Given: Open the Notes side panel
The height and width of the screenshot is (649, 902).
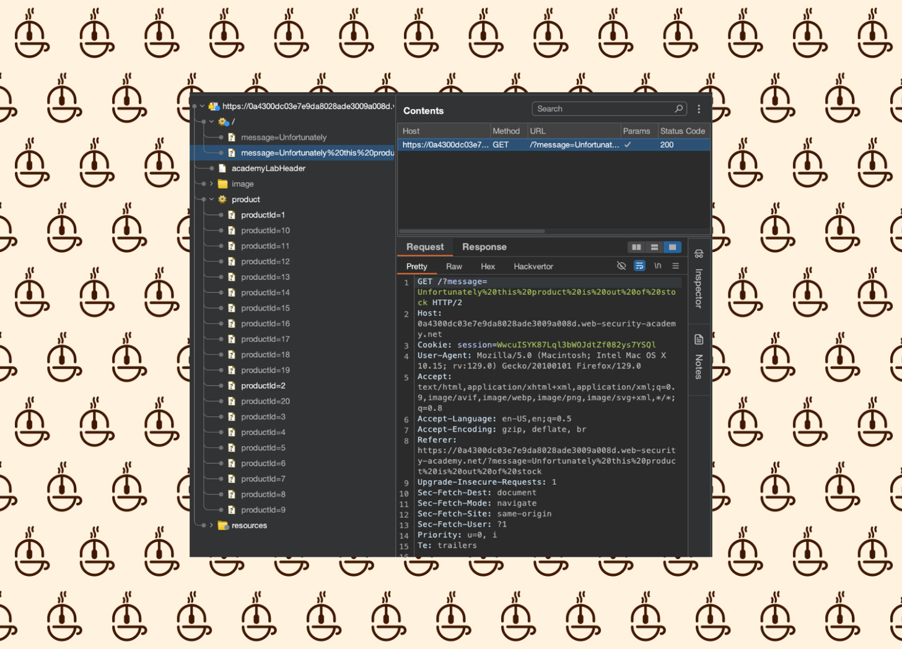Looking at the screenshot, I should point(699,357).
